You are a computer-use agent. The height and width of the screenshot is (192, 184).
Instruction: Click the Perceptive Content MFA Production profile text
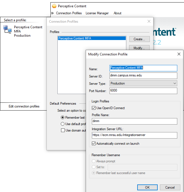click(28, 31)
